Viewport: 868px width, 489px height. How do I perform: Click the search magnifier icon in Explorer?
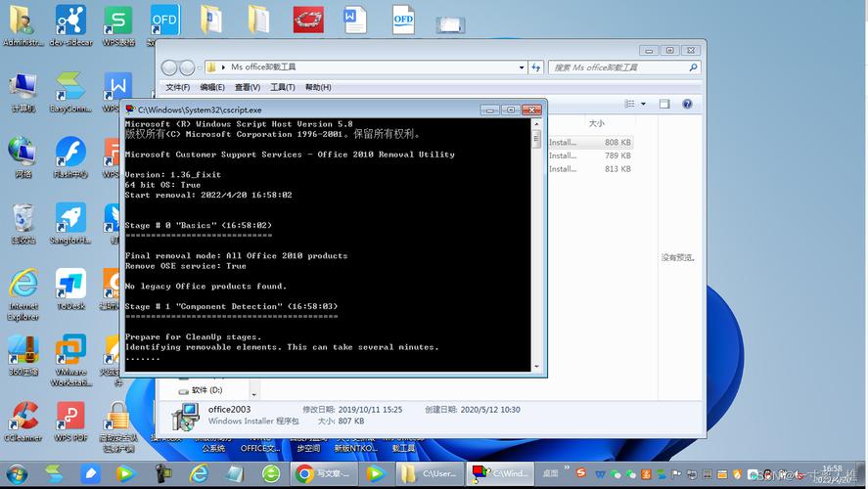click(693, 67)
